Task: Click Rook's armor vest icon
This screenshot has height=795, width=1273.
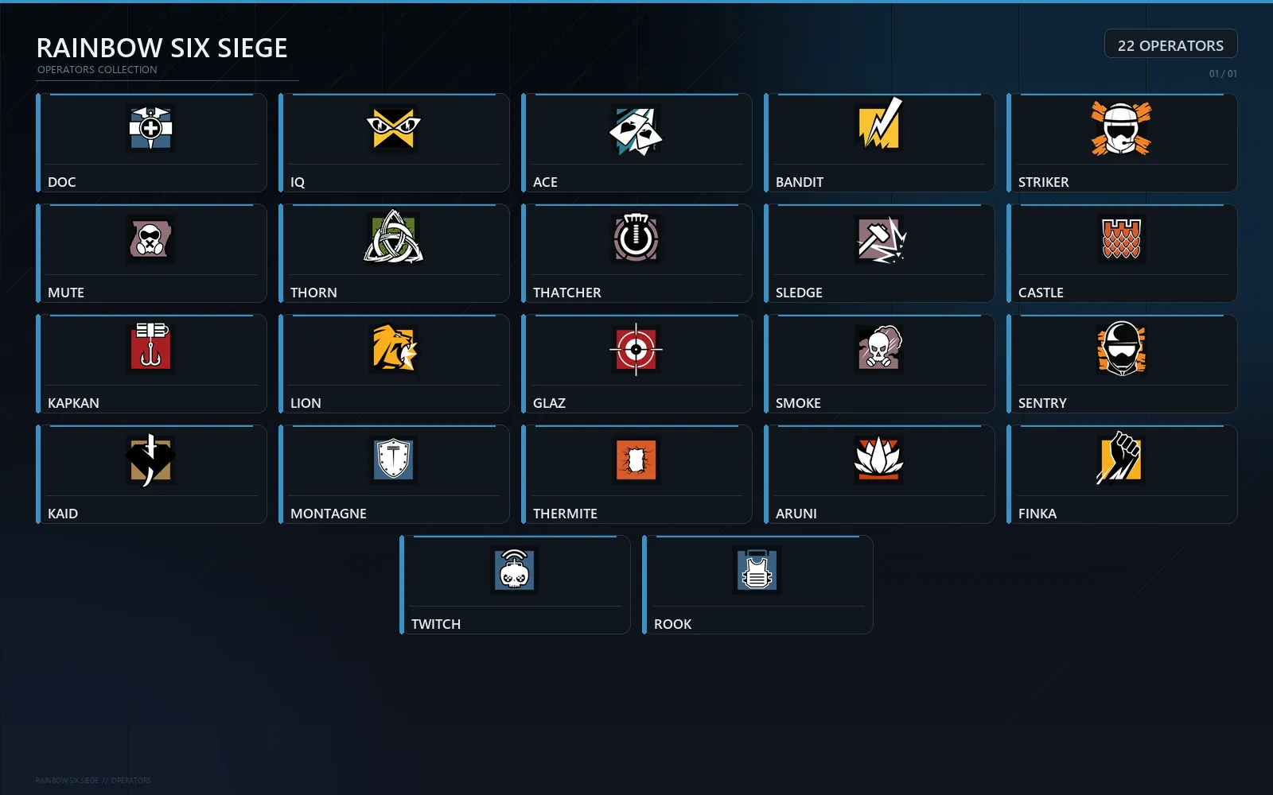Action: [757, 570]
